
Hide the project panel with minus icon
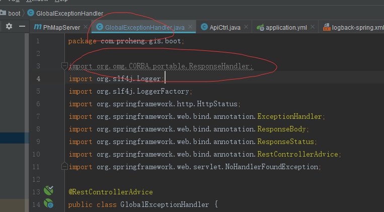pos(22,27)
